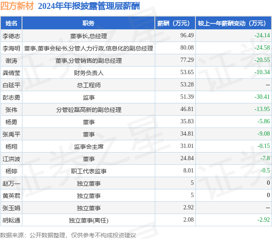
Task: Select the name 杨婷
Action: pyautogui.click(x=11, y=171)
